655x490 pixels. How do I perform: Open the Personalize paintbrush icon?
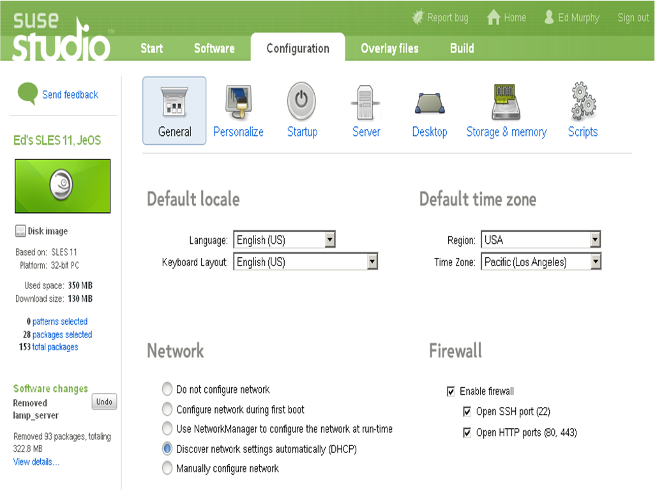click(x=239, y=102)
